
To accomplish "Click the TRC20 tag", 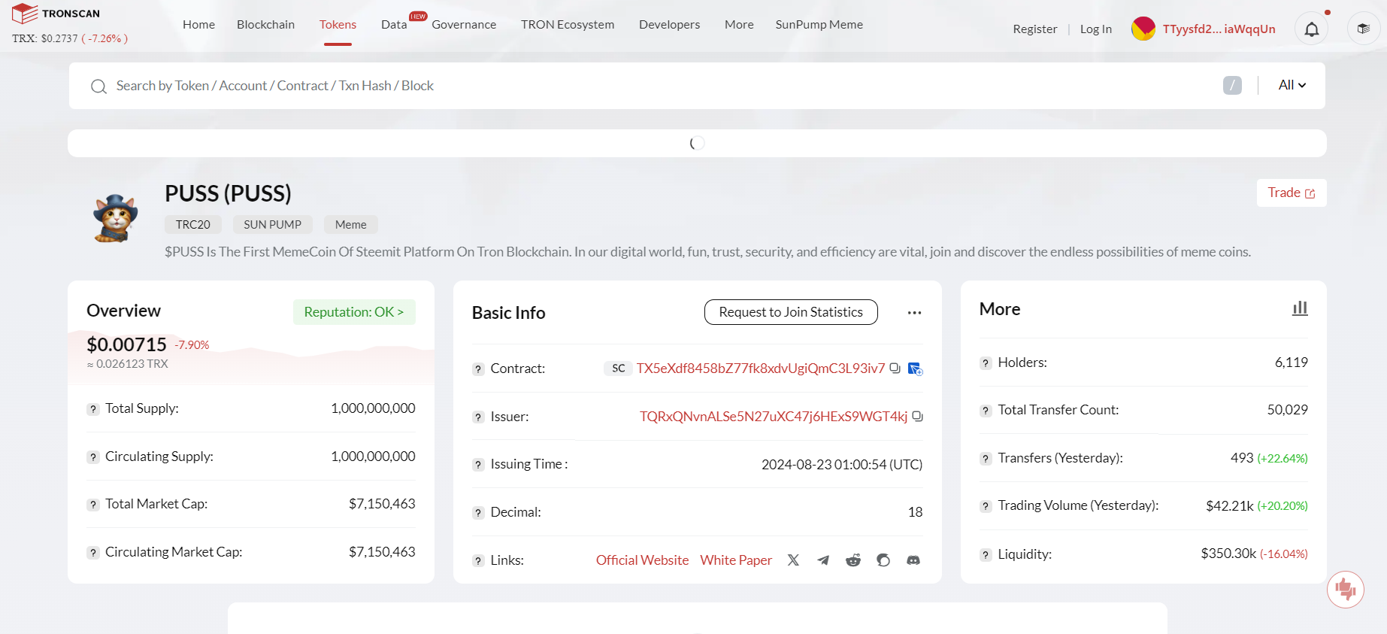I will pyautogui.click(x=193, y=224).
